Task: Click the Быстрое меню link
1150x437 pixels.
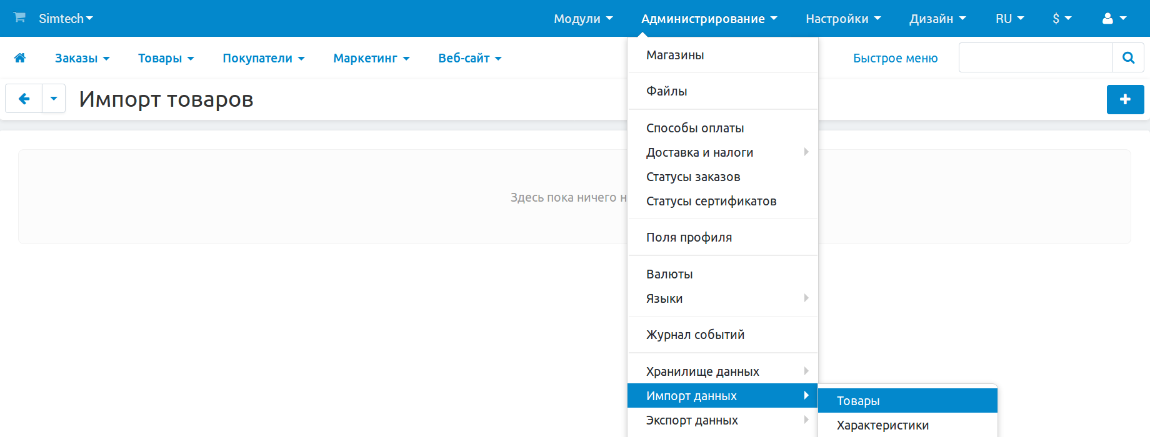Action: [x=895, y=58]
